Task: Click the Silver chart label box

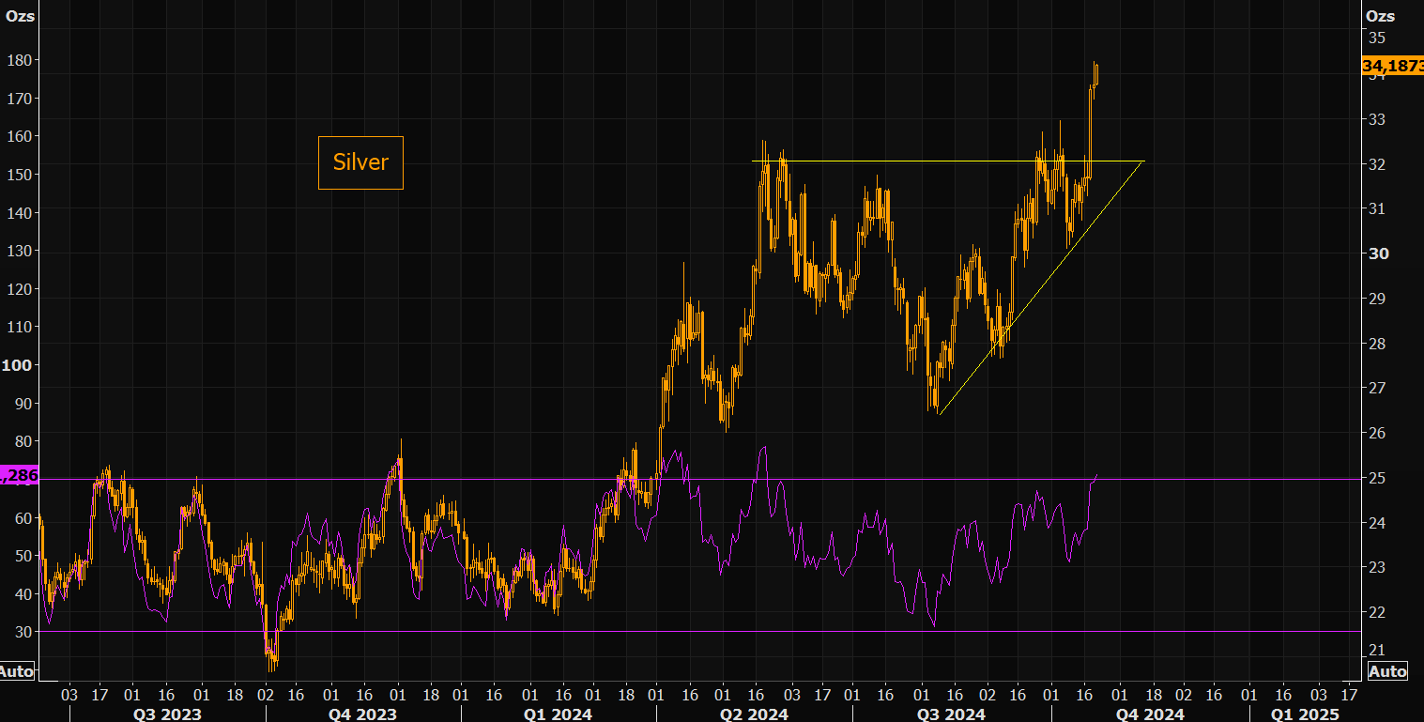Action: [360, 162]
